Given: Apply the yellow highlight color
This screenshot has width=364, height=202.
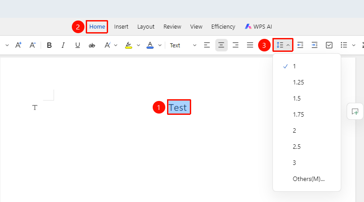Looking at the screenshot, I should pyautogui.click(x=128, y=45).
